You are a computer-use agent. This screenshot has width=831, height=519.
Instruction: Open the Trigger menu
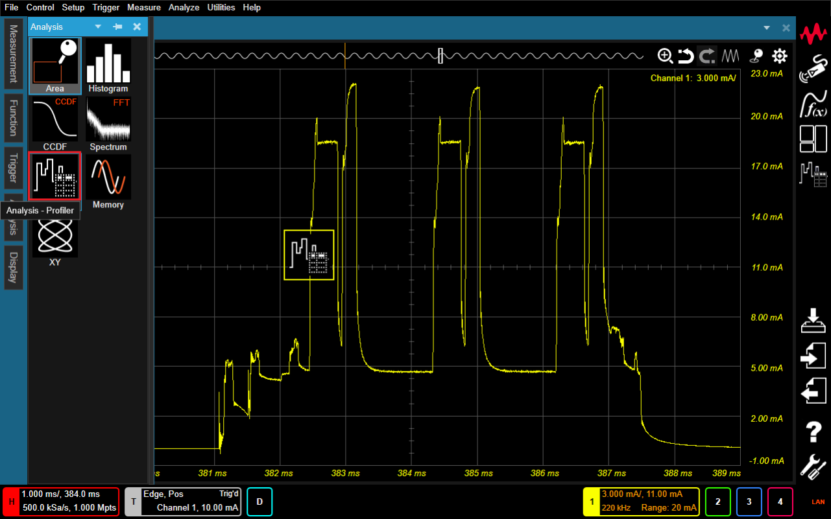click(106, 8)
